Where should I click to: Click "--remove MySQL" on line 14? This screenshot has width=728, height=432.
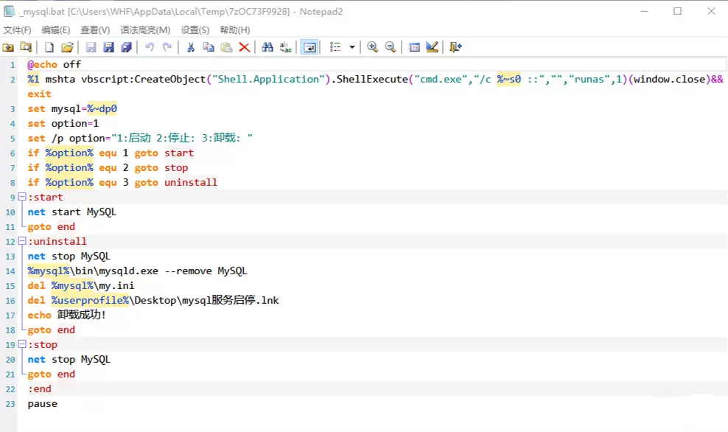[x=206, y=271]
